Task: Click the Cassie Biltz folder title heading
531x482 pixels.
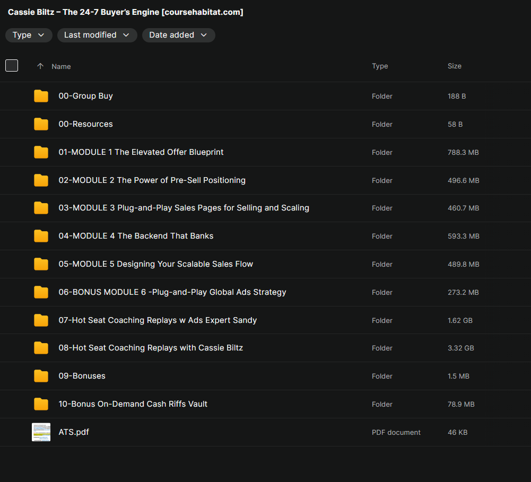Action: 126,12
